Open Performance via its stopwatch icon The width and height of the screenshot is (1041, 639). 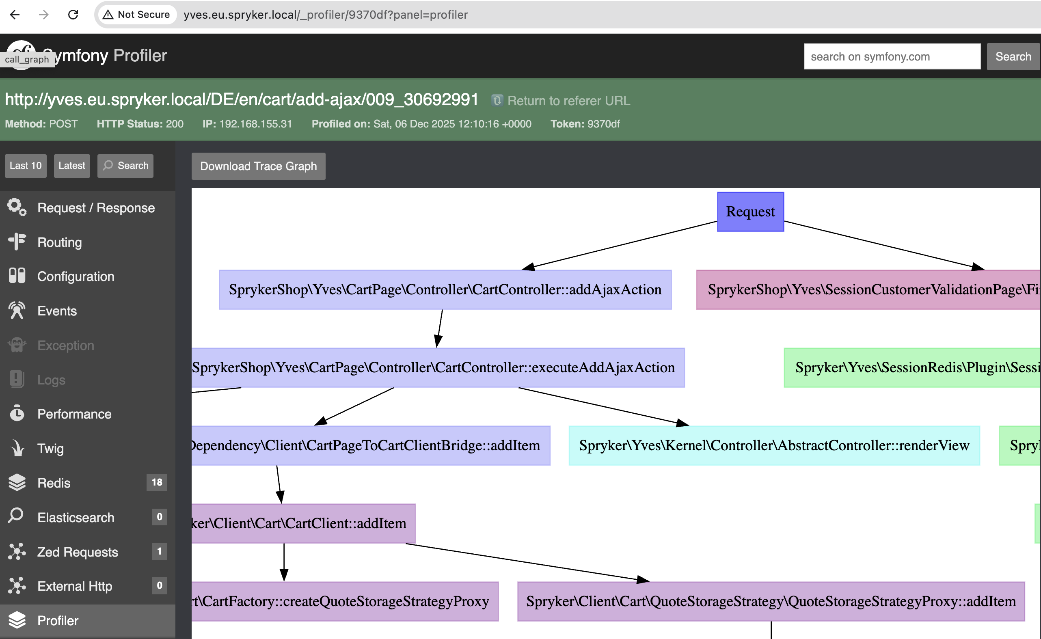point(17,414)
